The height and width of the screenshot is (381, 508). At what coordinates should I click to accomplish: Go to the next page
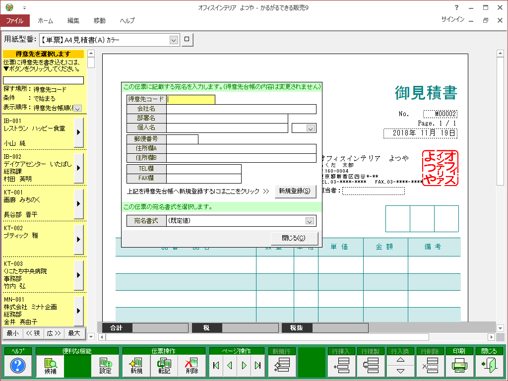[244, 366]
